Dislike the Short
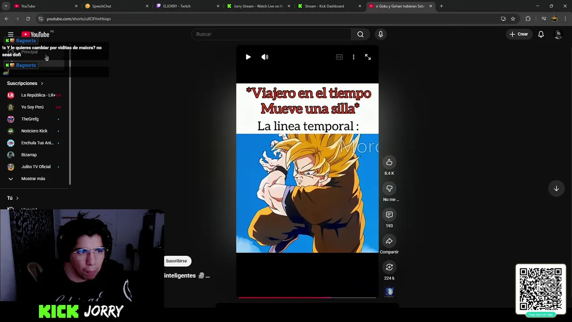This screenshot has height=322, width=572. [389, 189]
